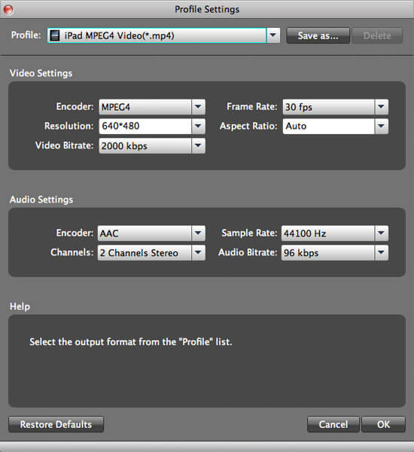Click the Help section heading
This screenshot has width=414, height=452.
(x=20, y=306)
